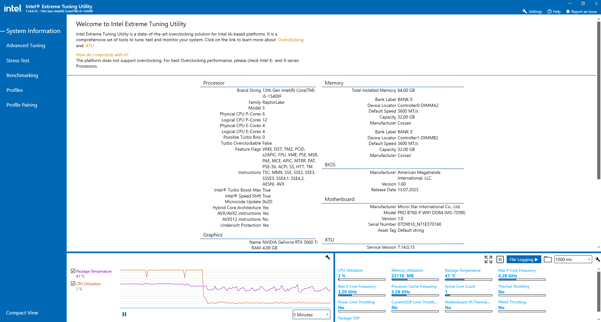601x322 pixels.
Task: Click the Welcome to Intel Extreme Tuning Utility heading
Action: [131, 24]
